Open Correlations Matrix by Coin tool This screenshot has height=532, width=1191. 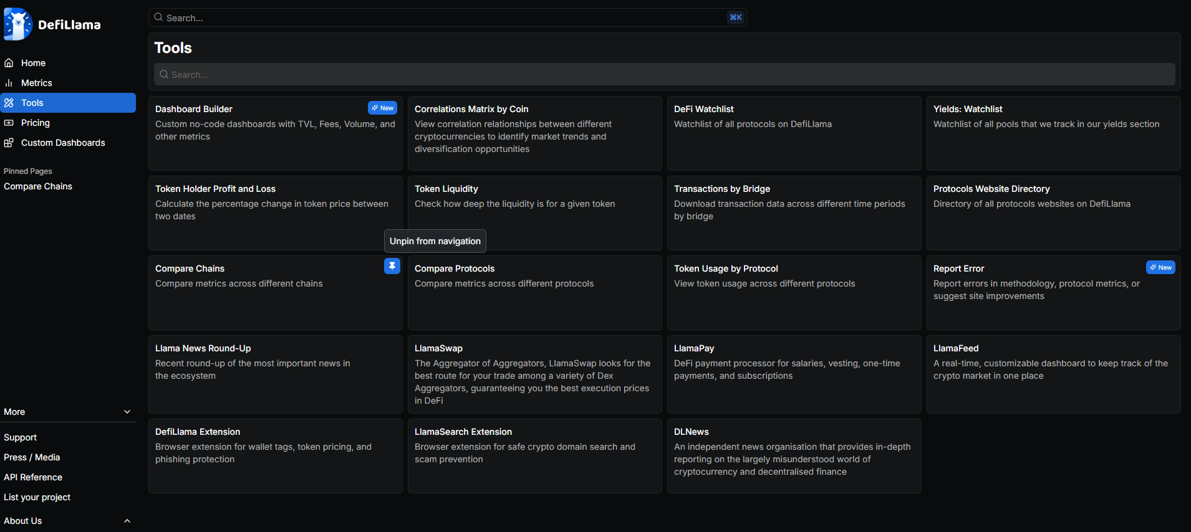(x=535, y=133)
